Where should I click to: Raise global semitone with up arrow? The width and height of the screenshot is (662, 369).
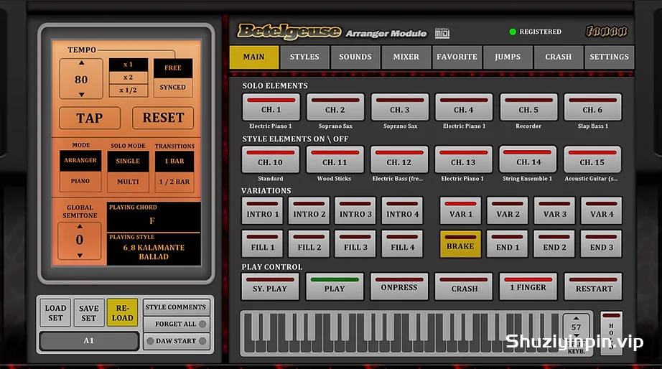(x=80, y=226)
